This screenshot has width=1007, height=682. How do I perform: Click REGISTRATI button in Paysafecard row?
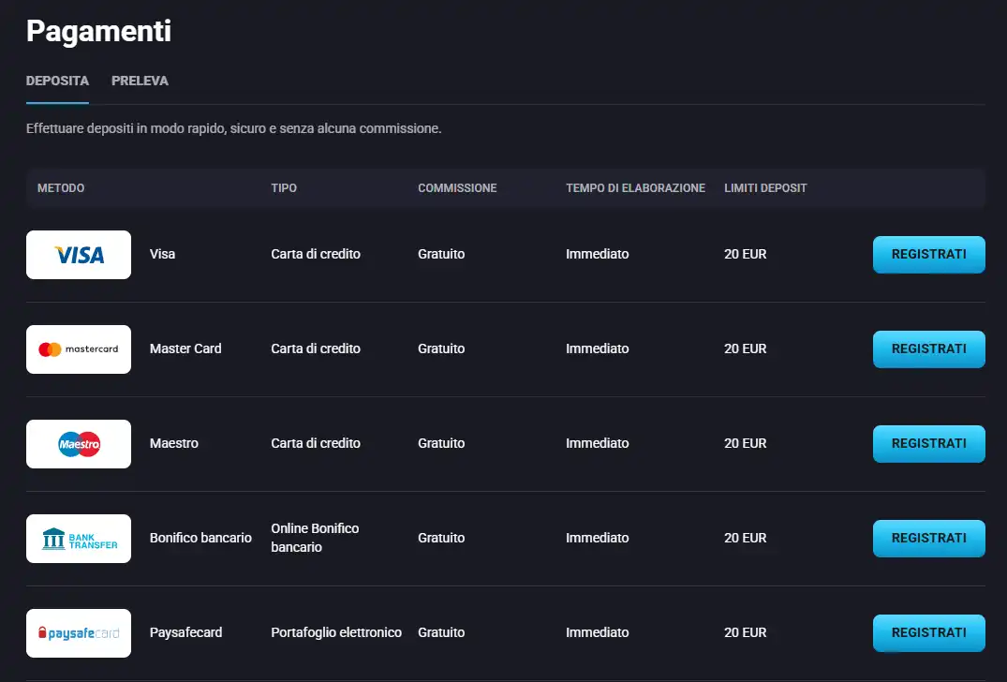(928, 632)
